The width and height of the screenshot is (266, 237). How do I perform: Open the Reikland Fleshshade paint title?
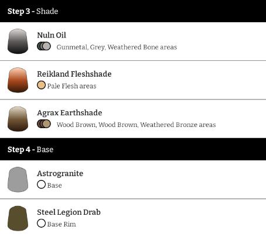point(74,74)
